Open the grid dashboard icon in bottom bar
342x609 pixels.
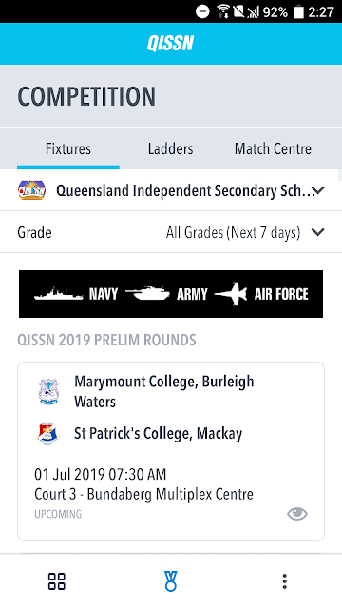pyautogui.click(x=57, y=581)
